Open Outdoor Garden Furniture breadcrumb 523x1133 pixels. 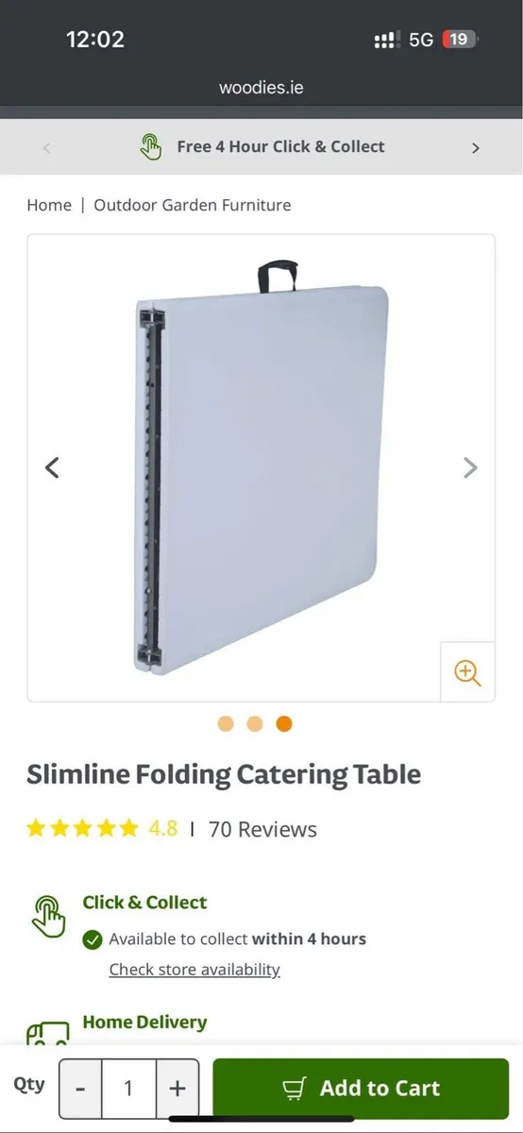(x=193, y=205)
